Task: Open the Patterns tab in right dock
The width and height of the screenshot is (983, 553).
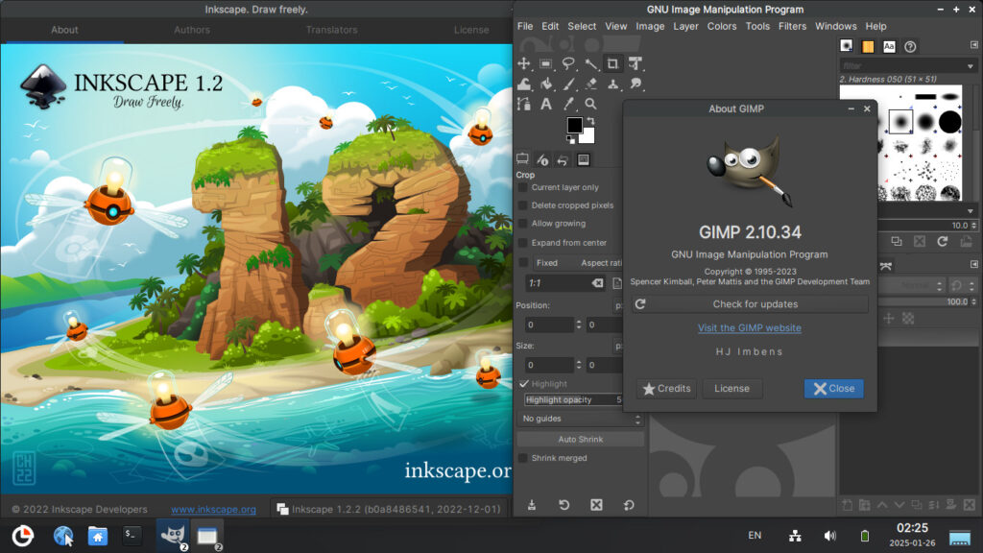Action: pyautogui.click(x=868, y=46)
